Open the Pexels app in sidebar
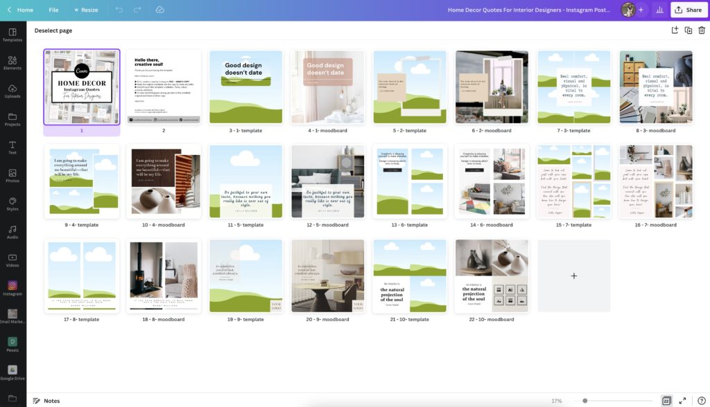The image size is (710, 407). [12, 345]
